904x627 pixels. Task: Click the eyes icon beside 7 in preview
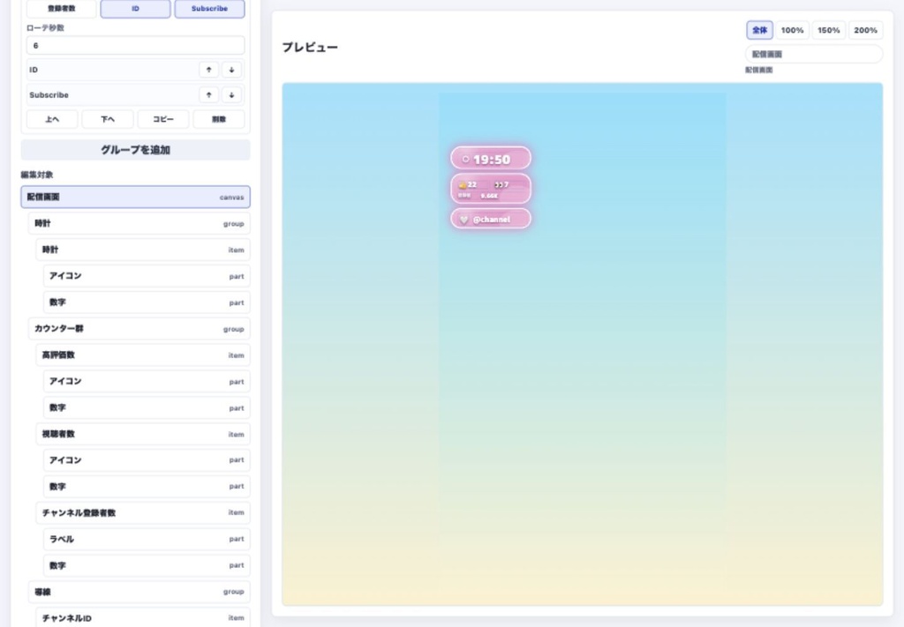point(498,185)
